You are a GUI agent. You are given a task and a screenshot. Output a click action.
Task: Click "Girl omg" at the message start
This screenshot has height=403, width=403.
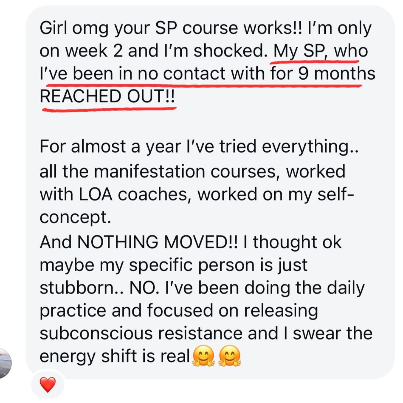click(73, 28)
